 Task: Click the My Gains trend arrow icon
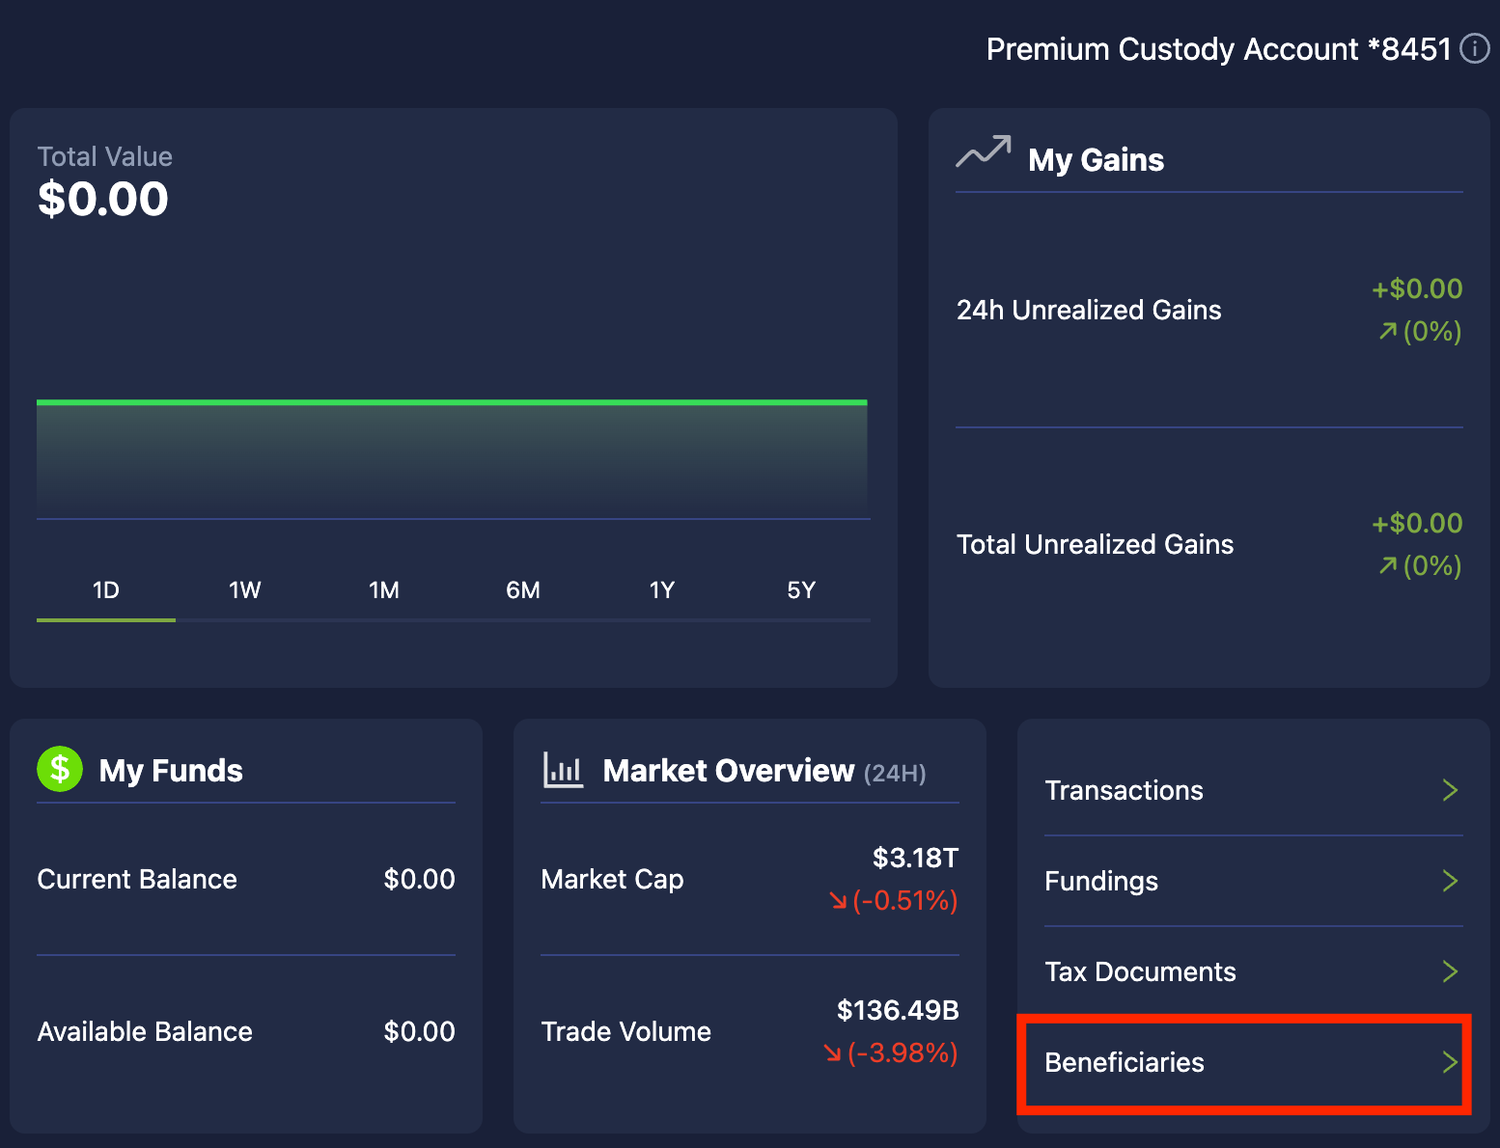click(x=983, y=152)
